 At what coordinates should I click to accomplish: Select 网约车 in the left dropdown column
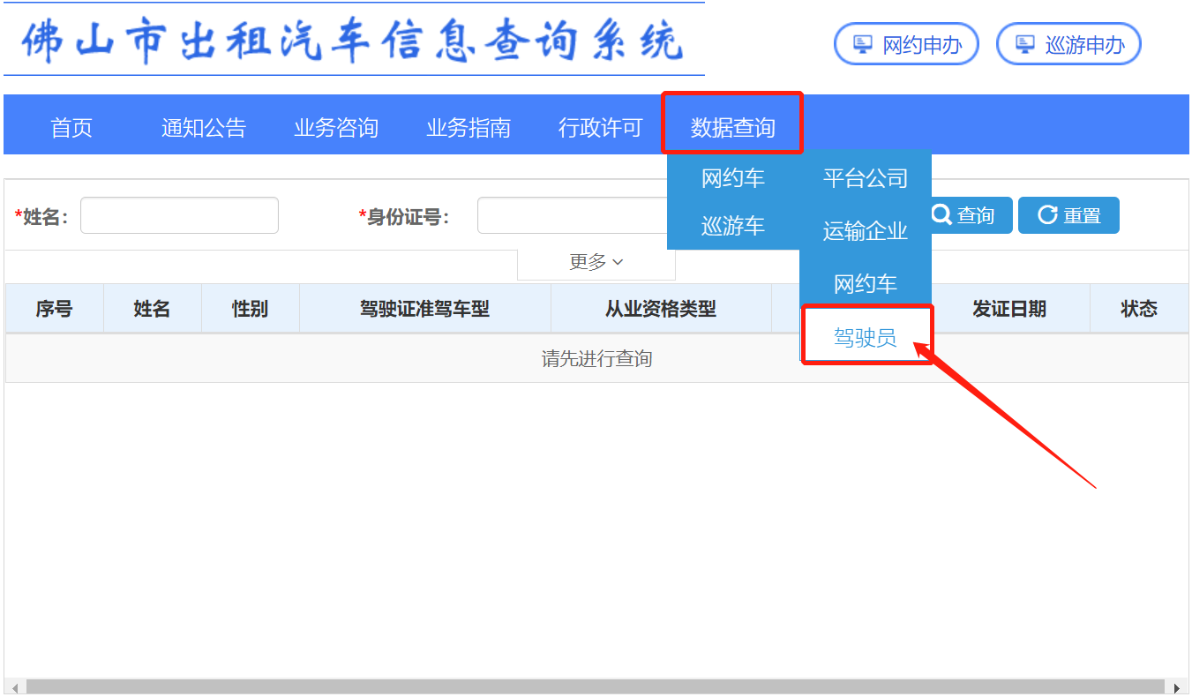[x=733, y=178]
